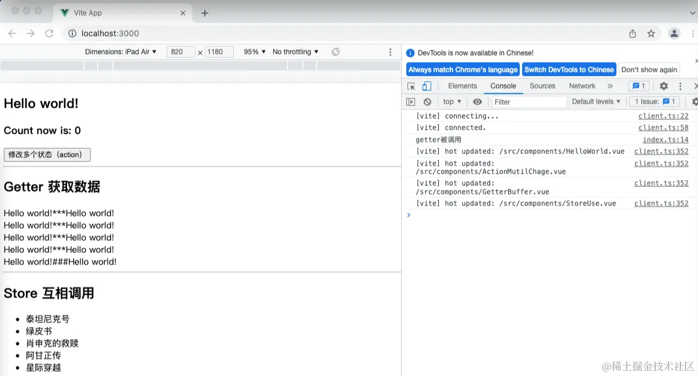This screenshot has width=698, height=376.
Task: Toggle the device toolbar icon
Action: tap(427, 86)
